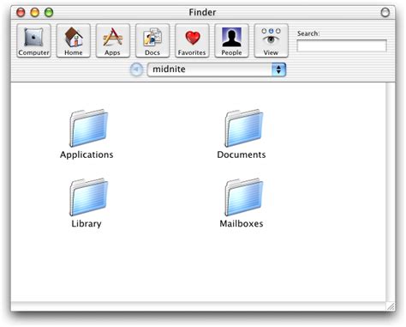This screenshot has width=406, height=327.
Task: Click inside the Search field
Action: tap(342, 45)
